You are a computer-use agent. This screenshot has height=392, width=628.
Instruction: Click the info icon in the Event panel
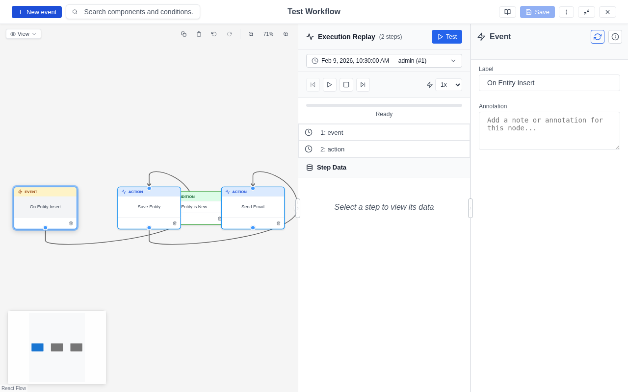tap(615, 36)
